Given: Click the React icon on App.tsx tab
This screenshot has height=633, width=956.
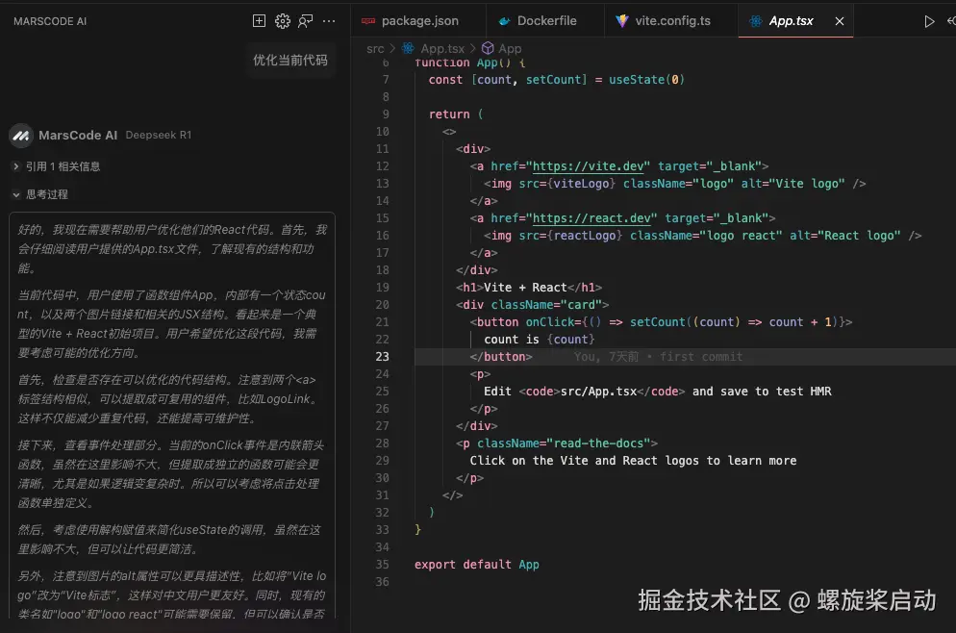Looking at the screenshot, I should (755, 19).
